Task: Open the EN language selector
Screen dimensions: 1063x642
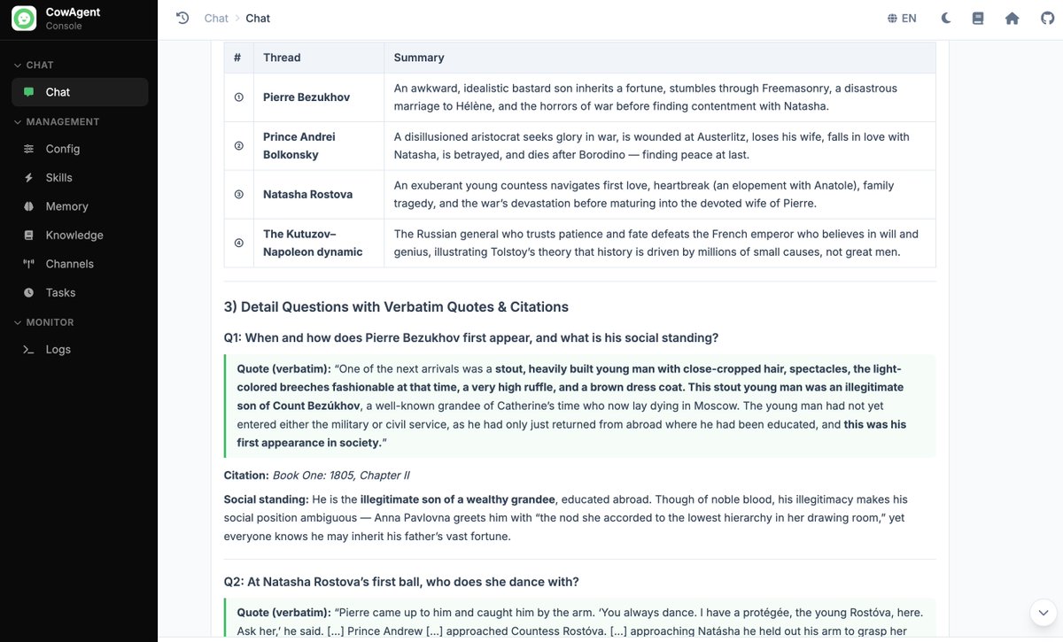Action: coord(902,18)
